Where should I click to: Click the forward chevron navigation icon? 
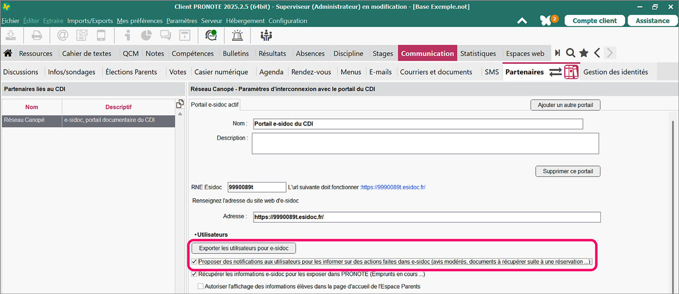click(x=609, y=53)
